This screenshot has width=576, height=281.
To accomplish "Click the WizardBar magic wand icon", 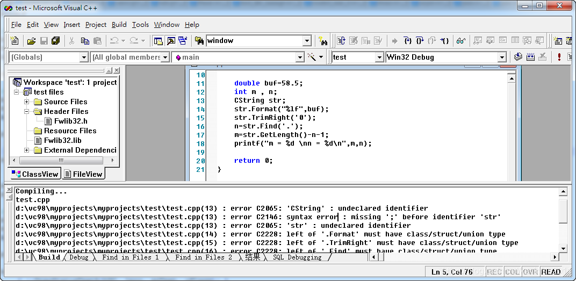I will [x=312, y=57].
